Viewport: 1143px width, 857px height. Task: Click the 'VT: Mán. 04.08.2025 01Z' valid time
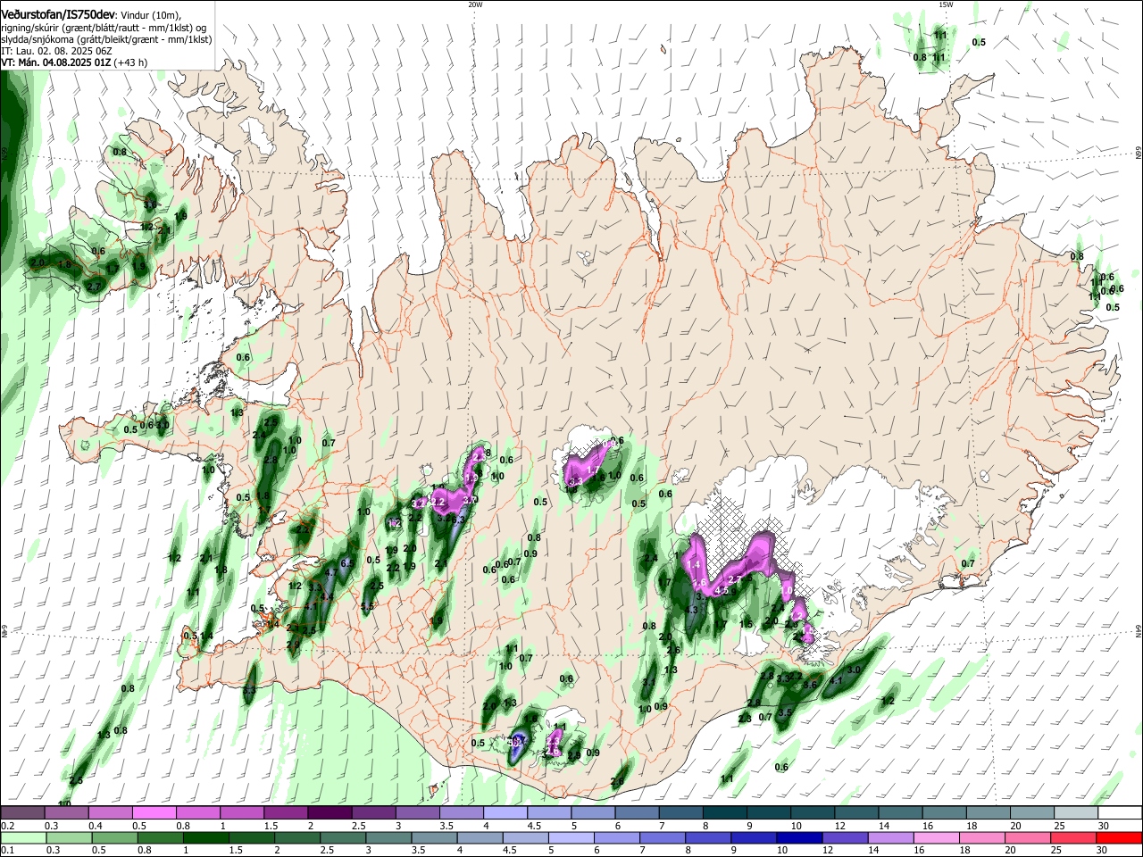coord(56,62)
